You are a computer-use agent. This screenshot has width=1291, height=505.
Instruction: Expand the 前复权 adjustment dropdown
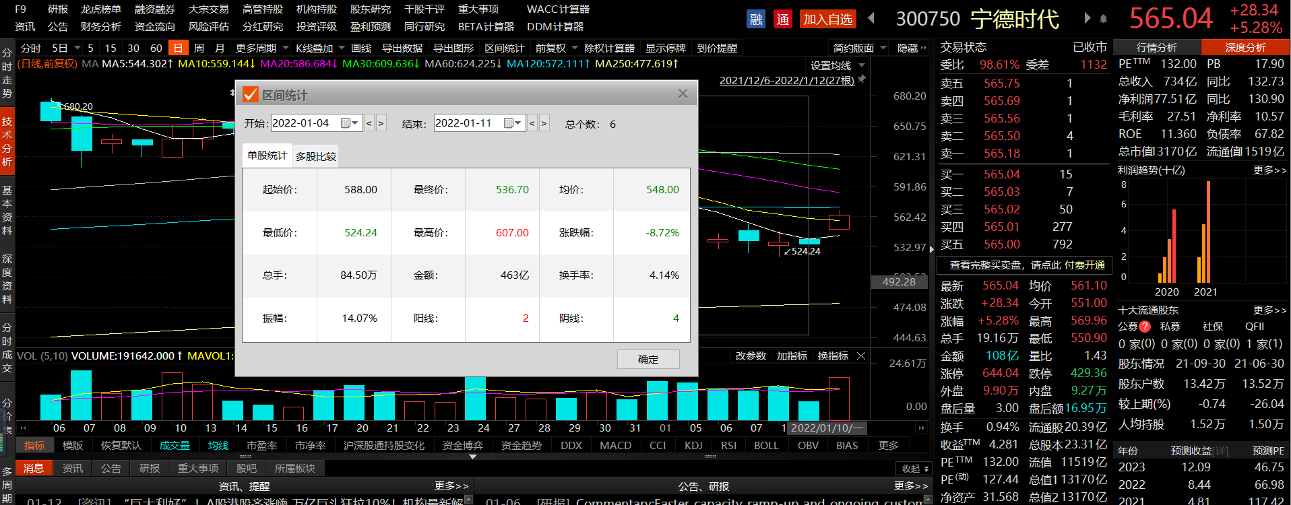(x=575, y=48)
